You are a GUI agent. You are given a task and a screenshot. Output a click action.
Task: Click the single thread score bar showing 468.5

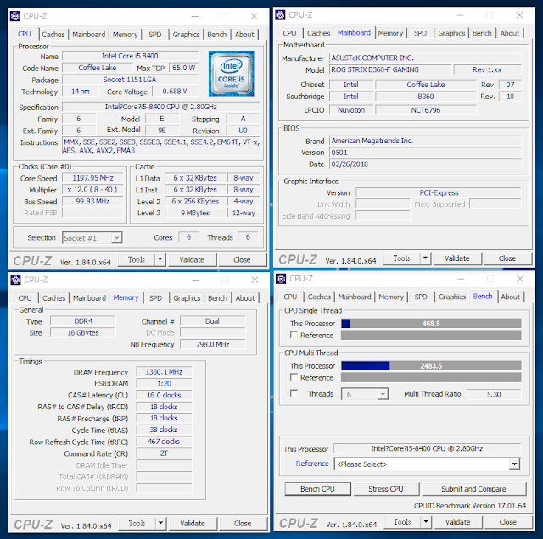(x=431, y=324)
